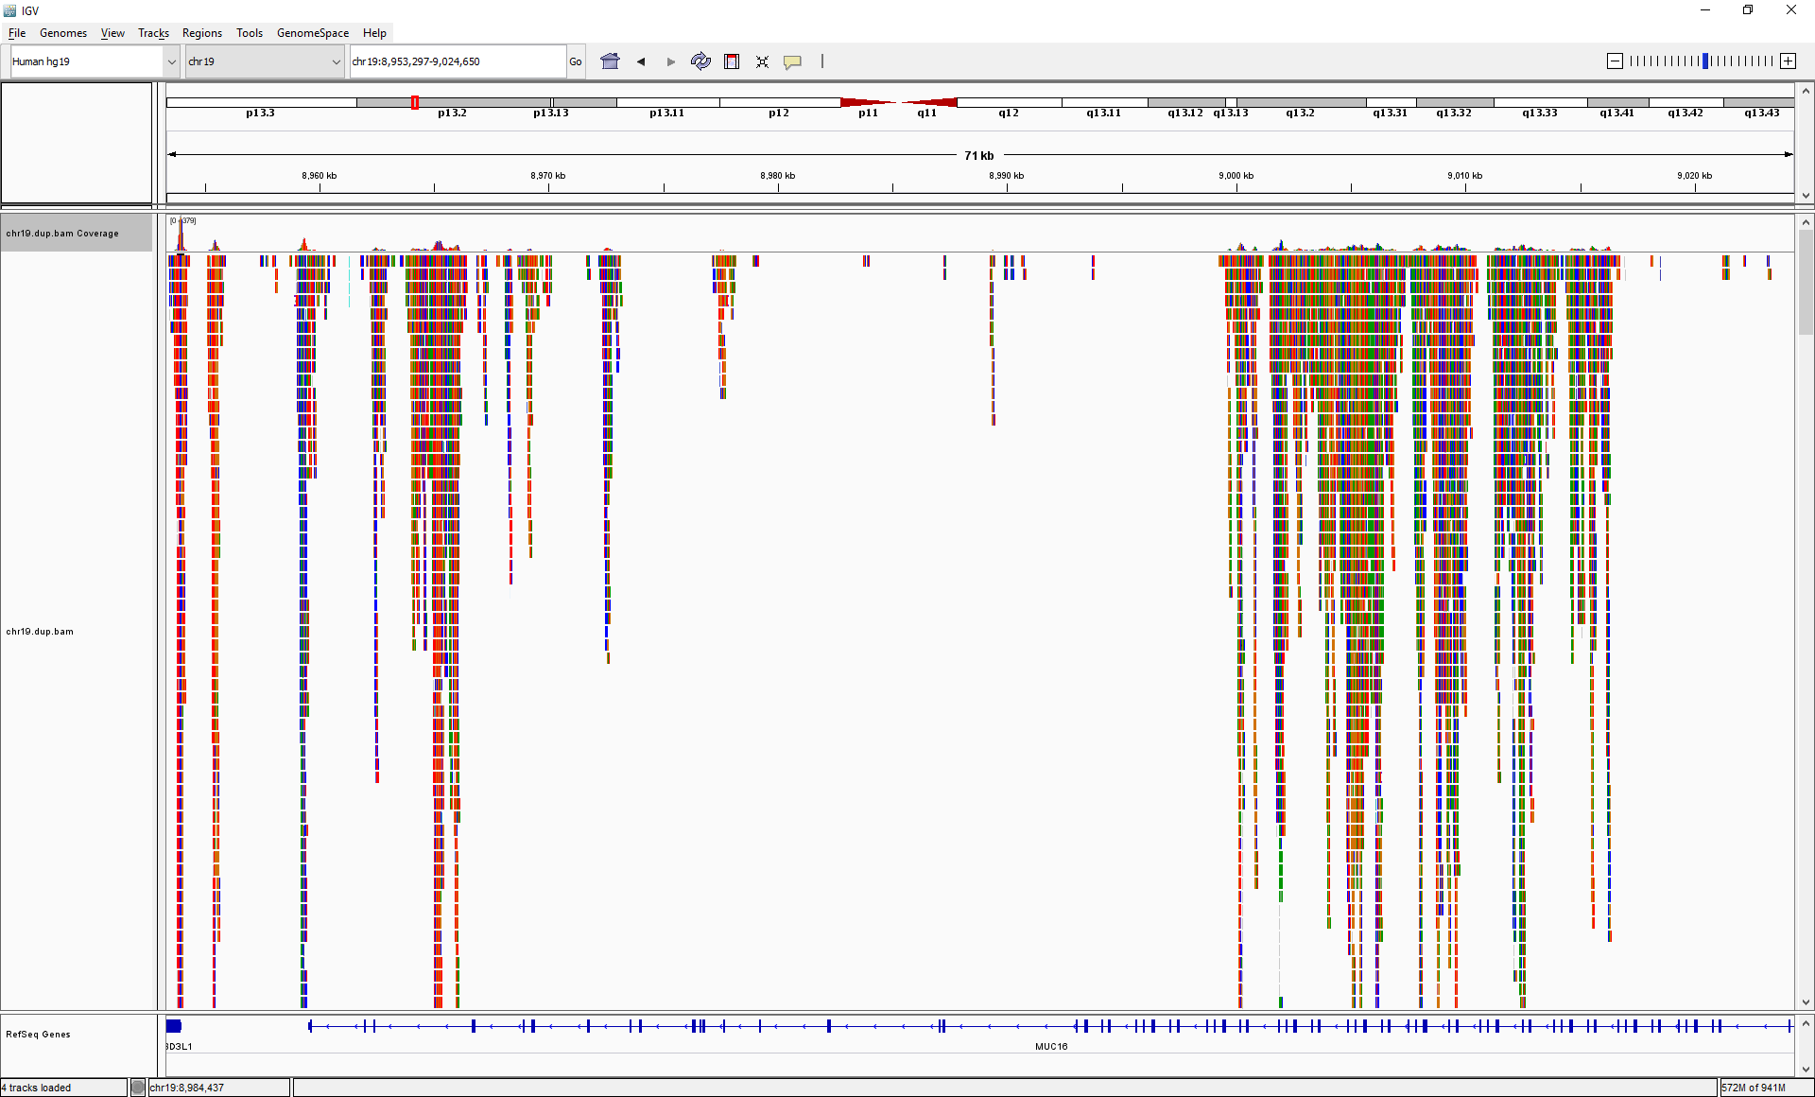Click the RefSeq Genes track name
This screenshot has width=1815, height=1097.
click(38, 1034)
